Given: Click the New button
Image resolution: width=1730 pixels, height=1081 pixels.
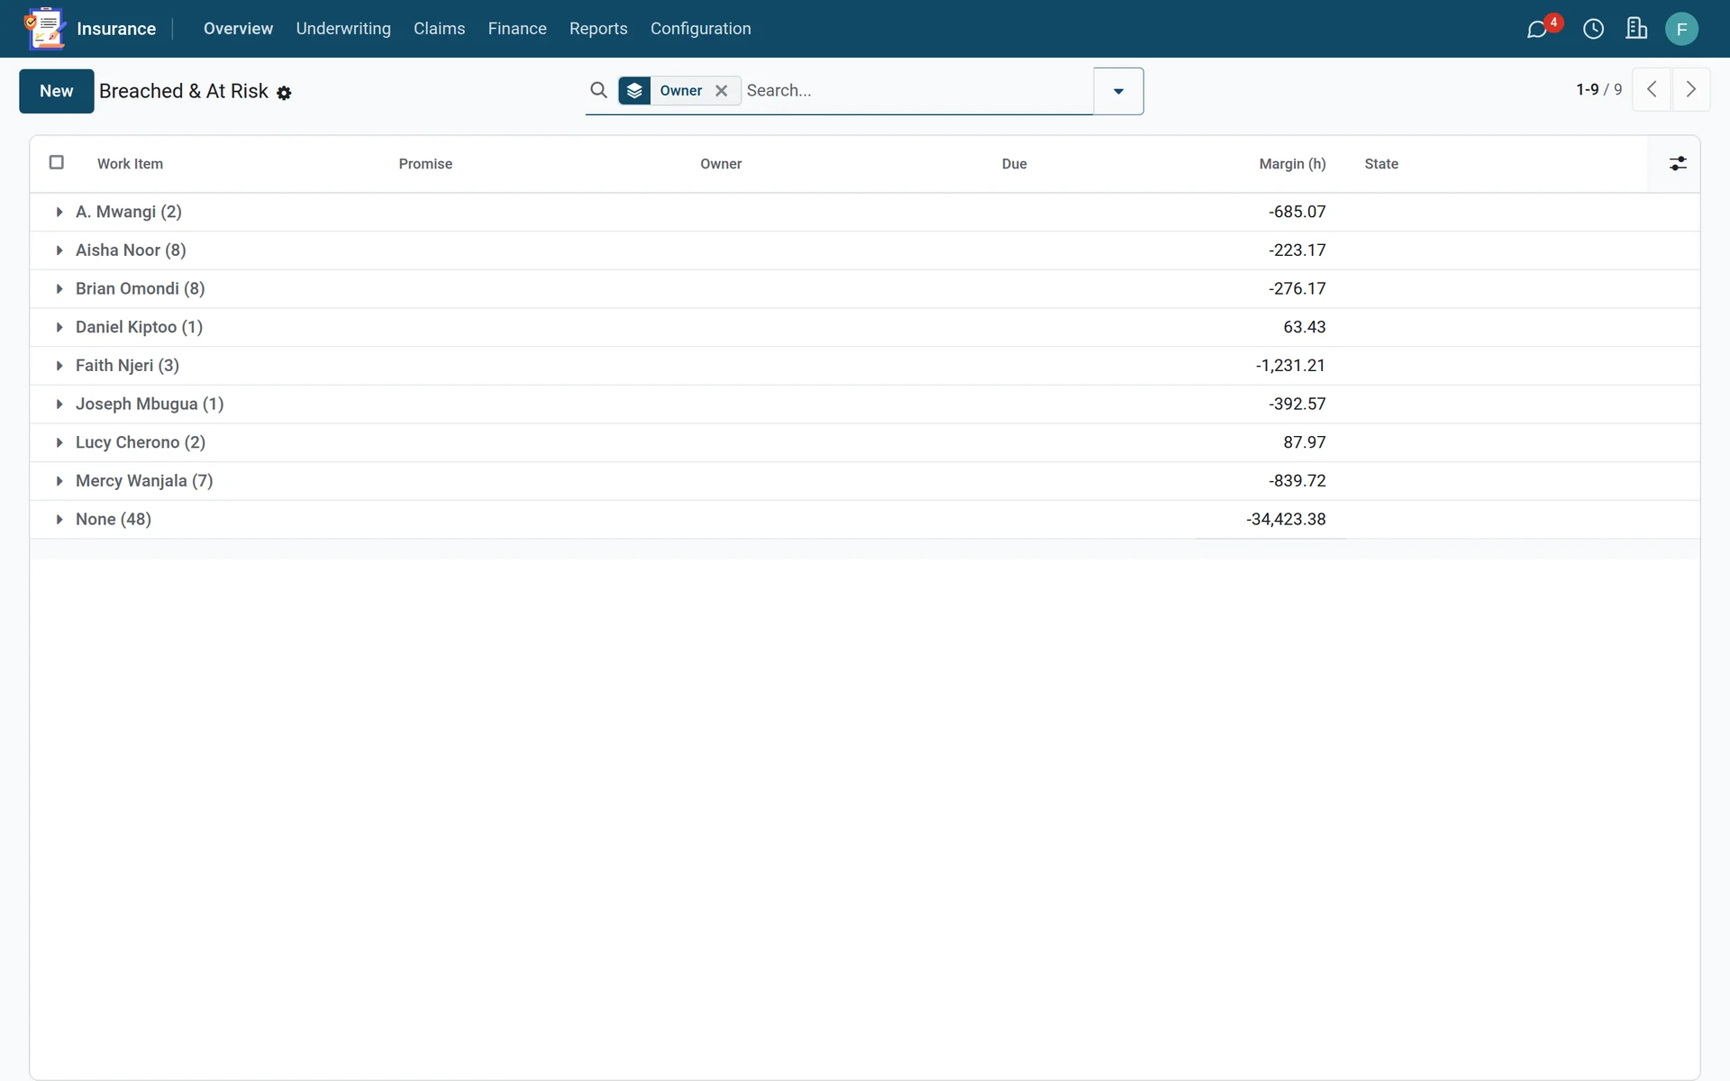Looking at the screenshot, I should click(57, 91).
